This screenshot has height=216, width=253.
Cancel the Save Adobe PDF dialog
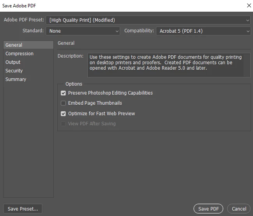click(x=239, y=209)
